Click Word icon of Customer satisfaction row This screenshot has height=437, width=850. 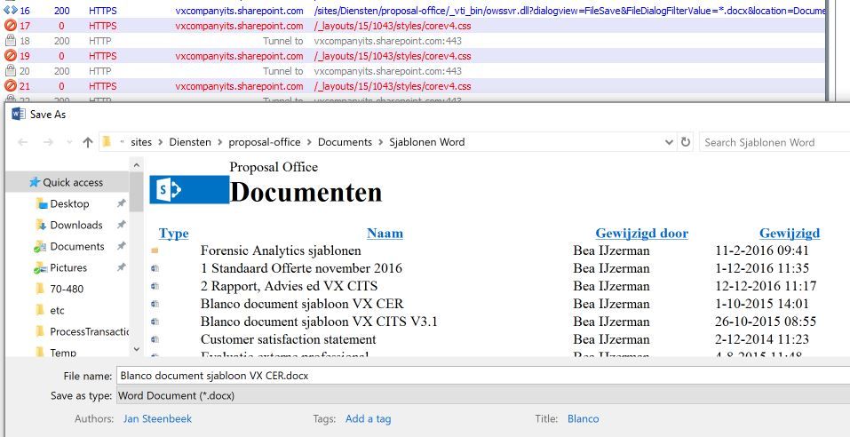[155, 340]
